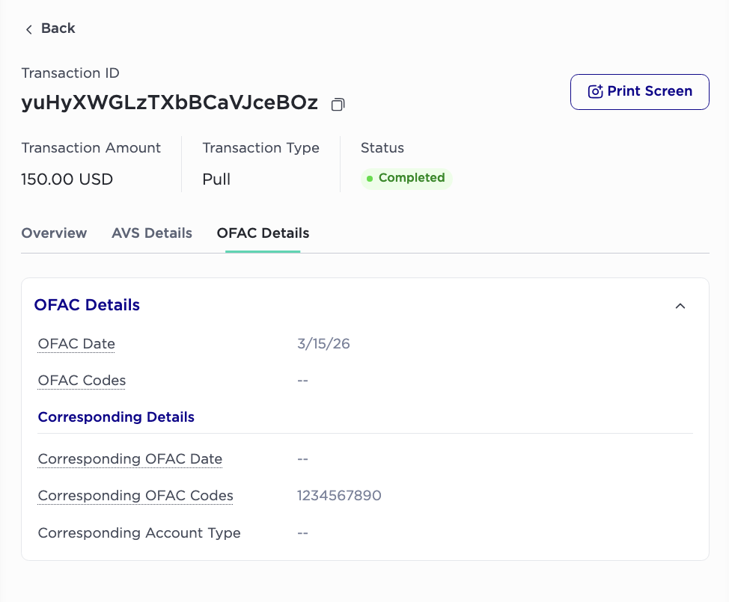Screen dimensions: 729x602
Task: Click the Back arrow chevron icon
Action: 29,30
